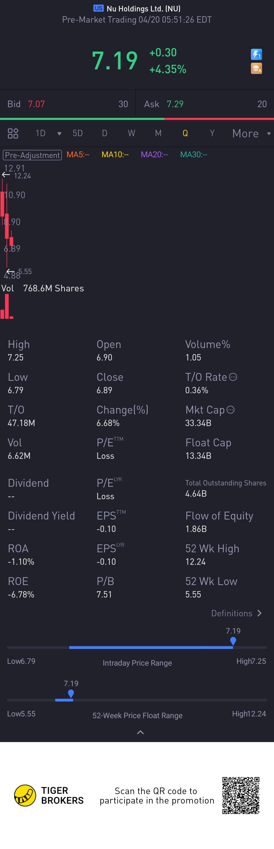Switch to the 5D chart tab

[78, 133]
